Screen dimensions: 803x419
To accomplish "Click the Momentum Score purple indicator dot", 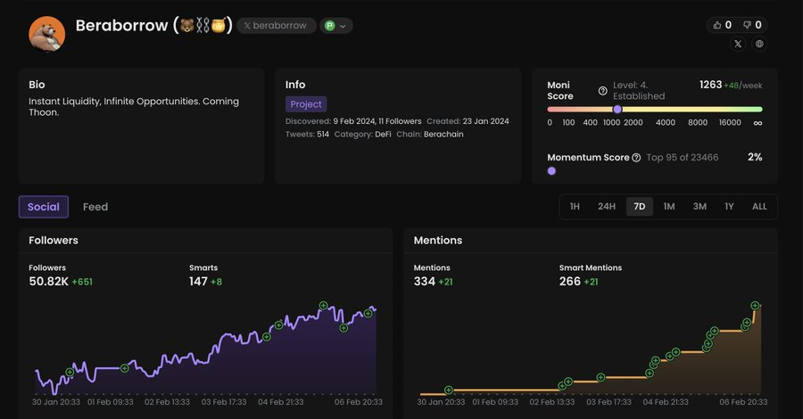I will (551, 170).
